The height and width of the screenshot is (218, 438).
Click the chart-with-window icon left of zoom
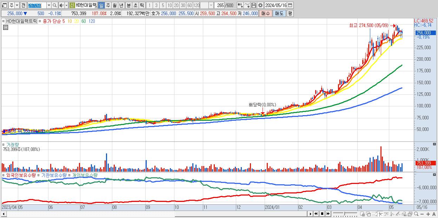tap(410, 214)
